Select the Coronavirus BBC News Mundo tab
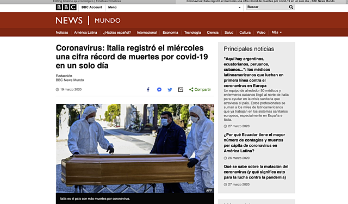 click(260, 1)
